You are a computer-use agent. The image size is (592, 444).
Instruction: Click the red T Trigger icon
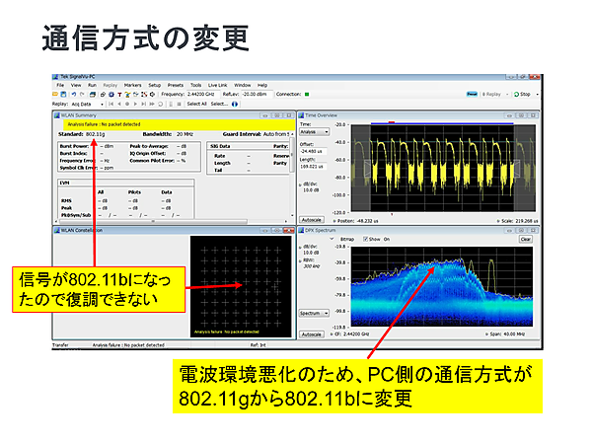point(119,95)
